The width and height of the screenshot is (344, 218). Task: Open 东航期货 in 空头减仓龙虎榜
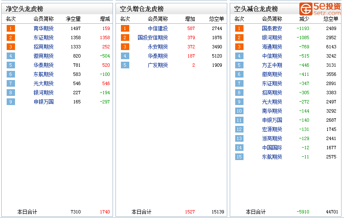pos(272,157)
